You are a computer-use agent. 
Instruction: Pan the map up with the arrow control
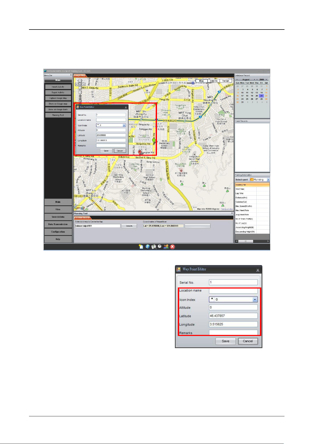tap(80, 81)
